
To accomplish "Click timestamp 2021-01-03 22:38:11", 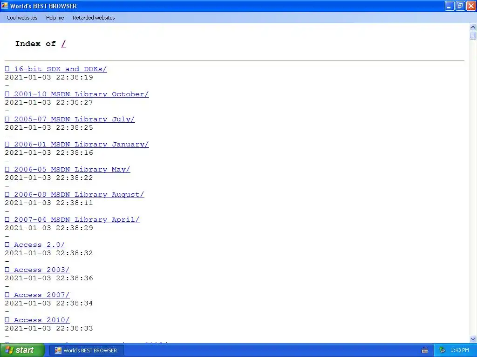I will point(49,203).
